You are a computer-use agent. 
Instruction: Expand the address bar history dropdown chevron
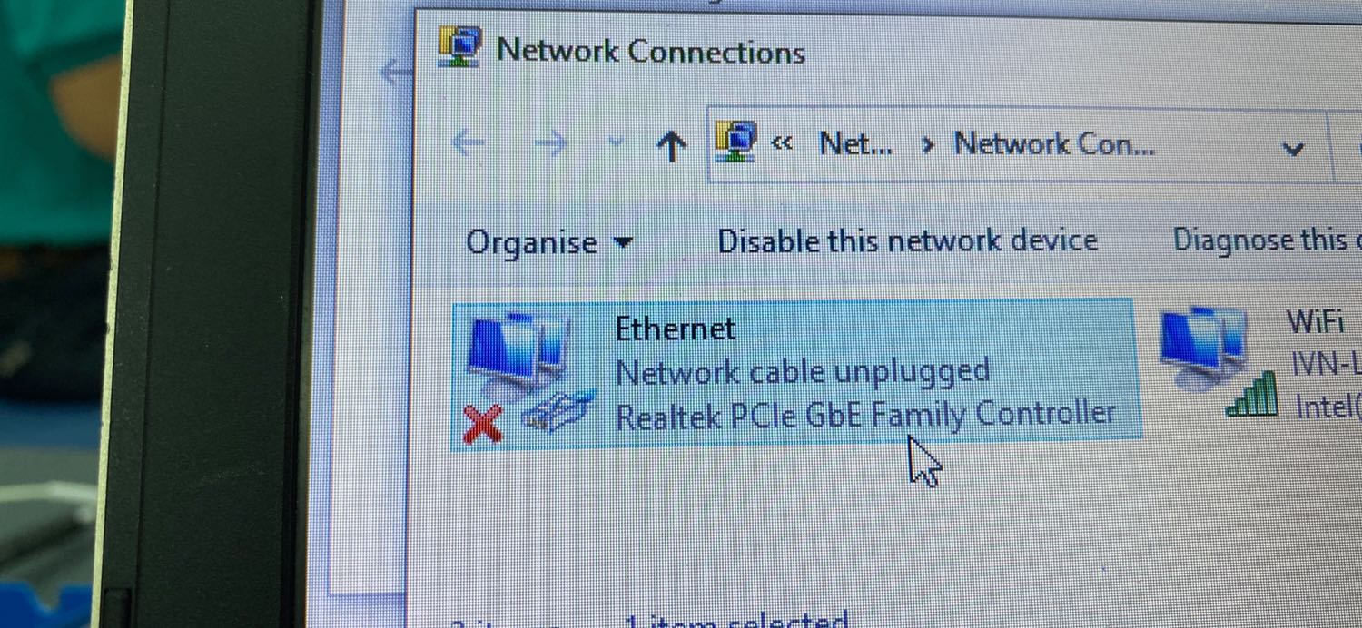(x=1293, y=149)
